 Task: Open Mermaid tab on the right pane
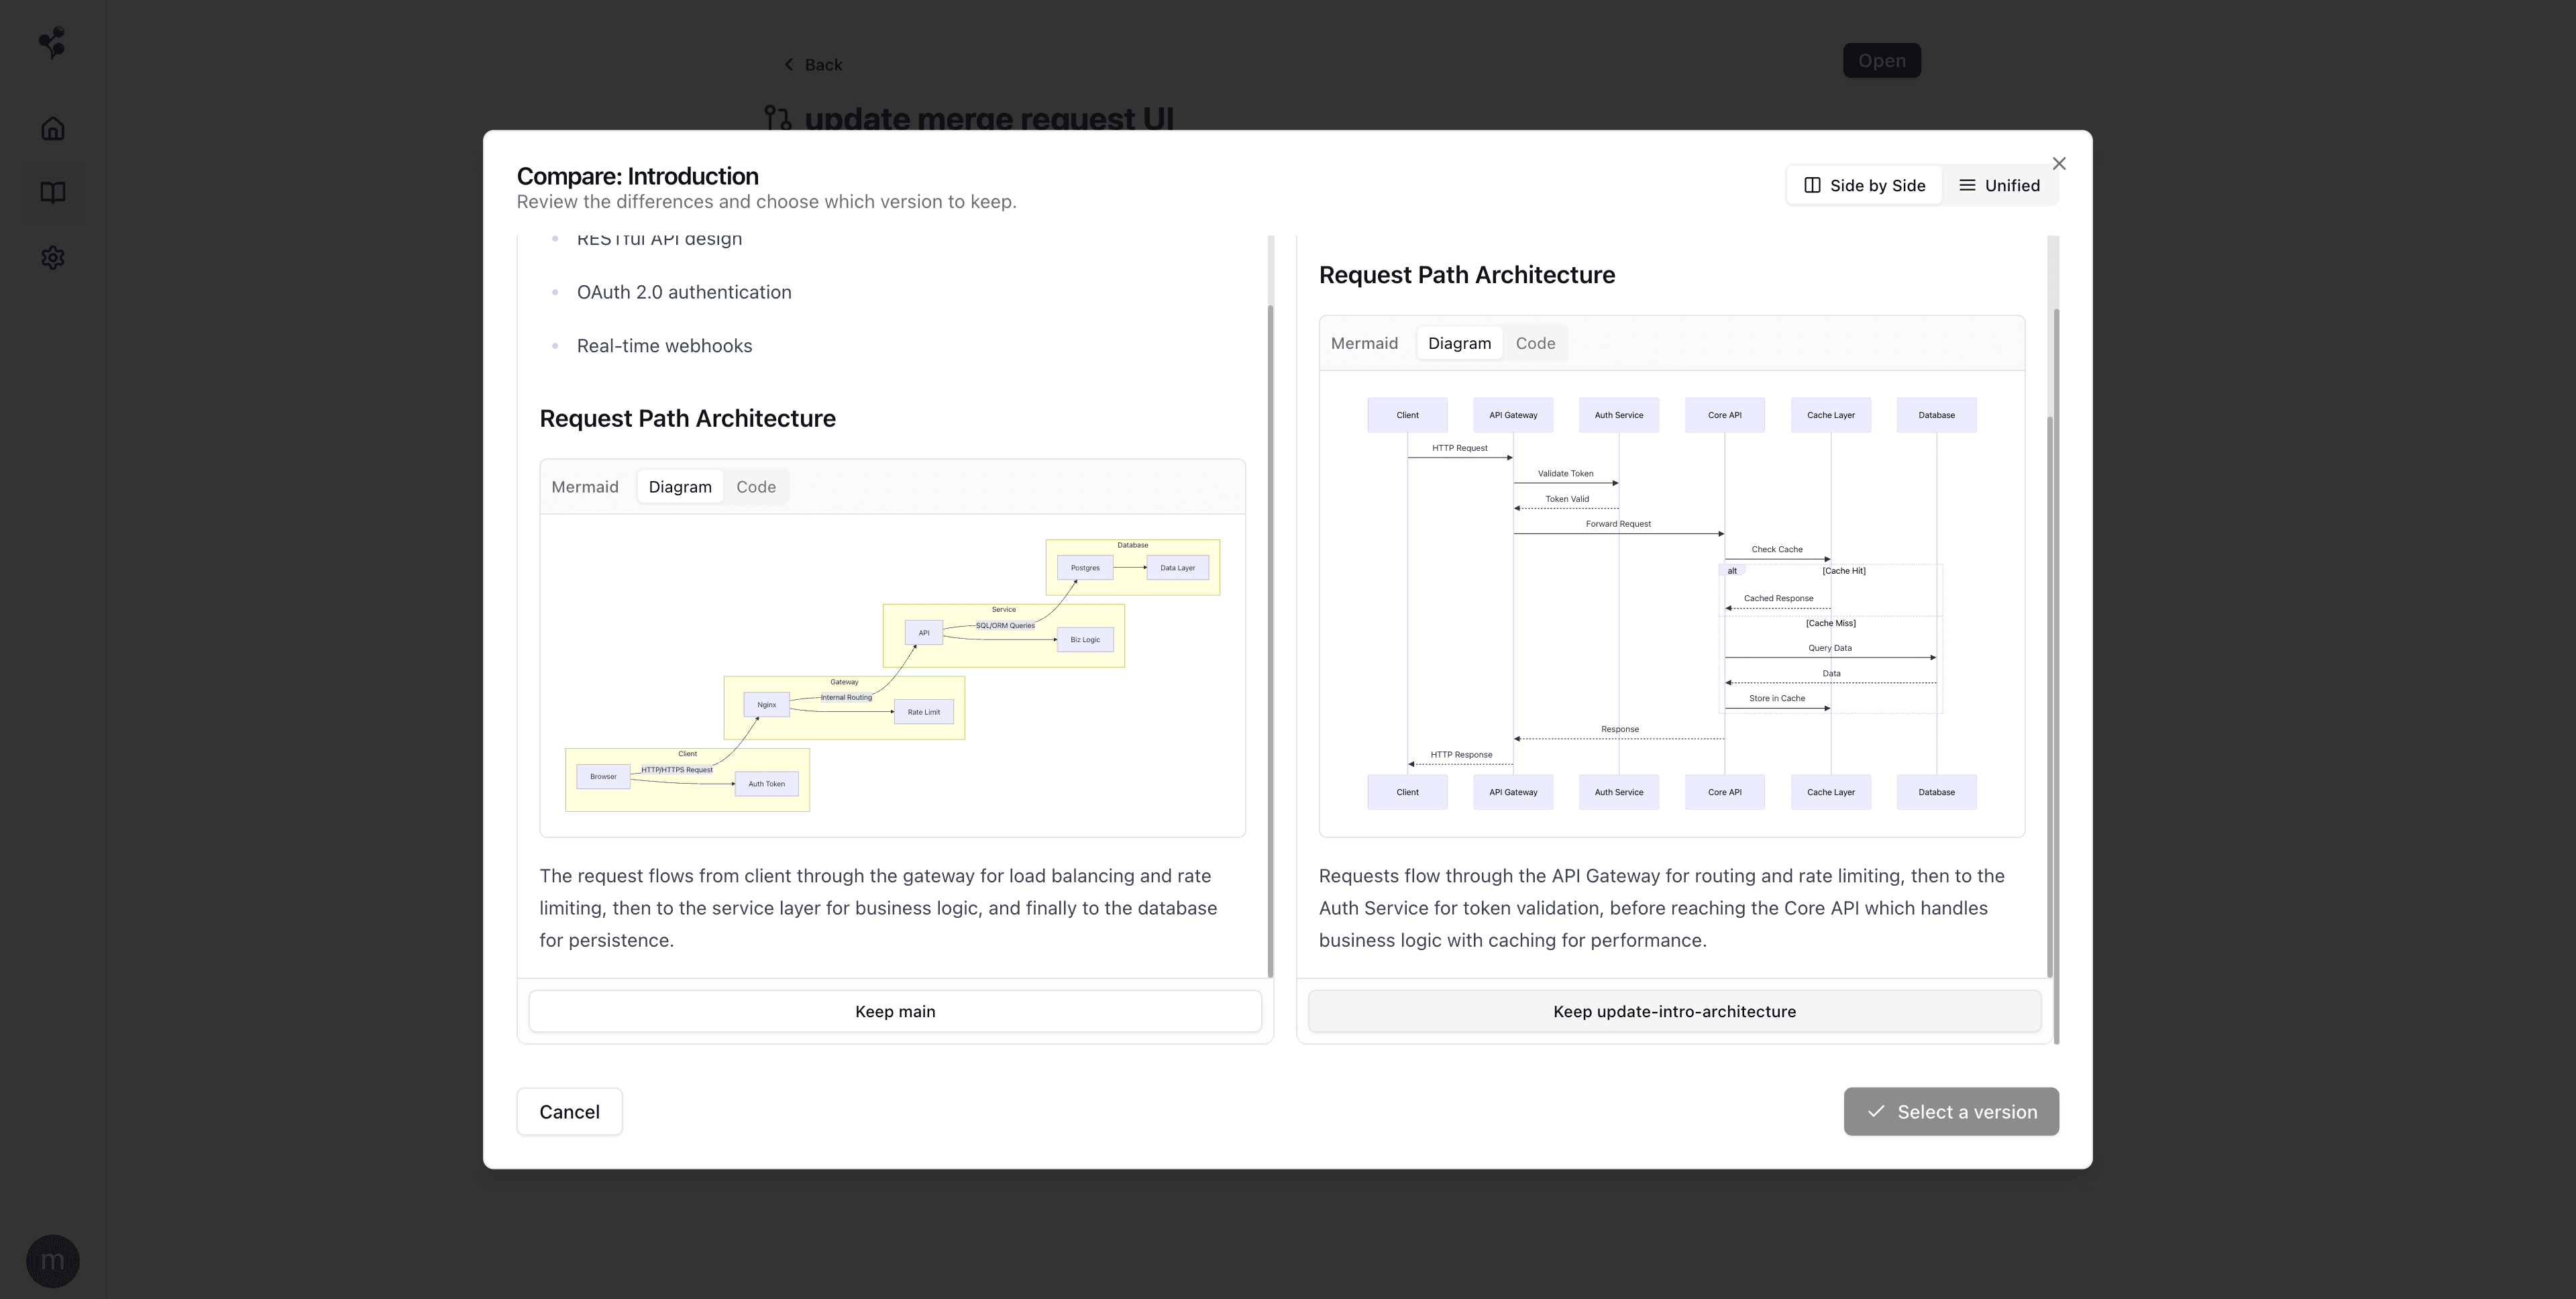point(1364,343)
